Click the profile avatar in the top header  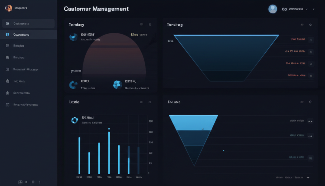[x=273, y=9]
